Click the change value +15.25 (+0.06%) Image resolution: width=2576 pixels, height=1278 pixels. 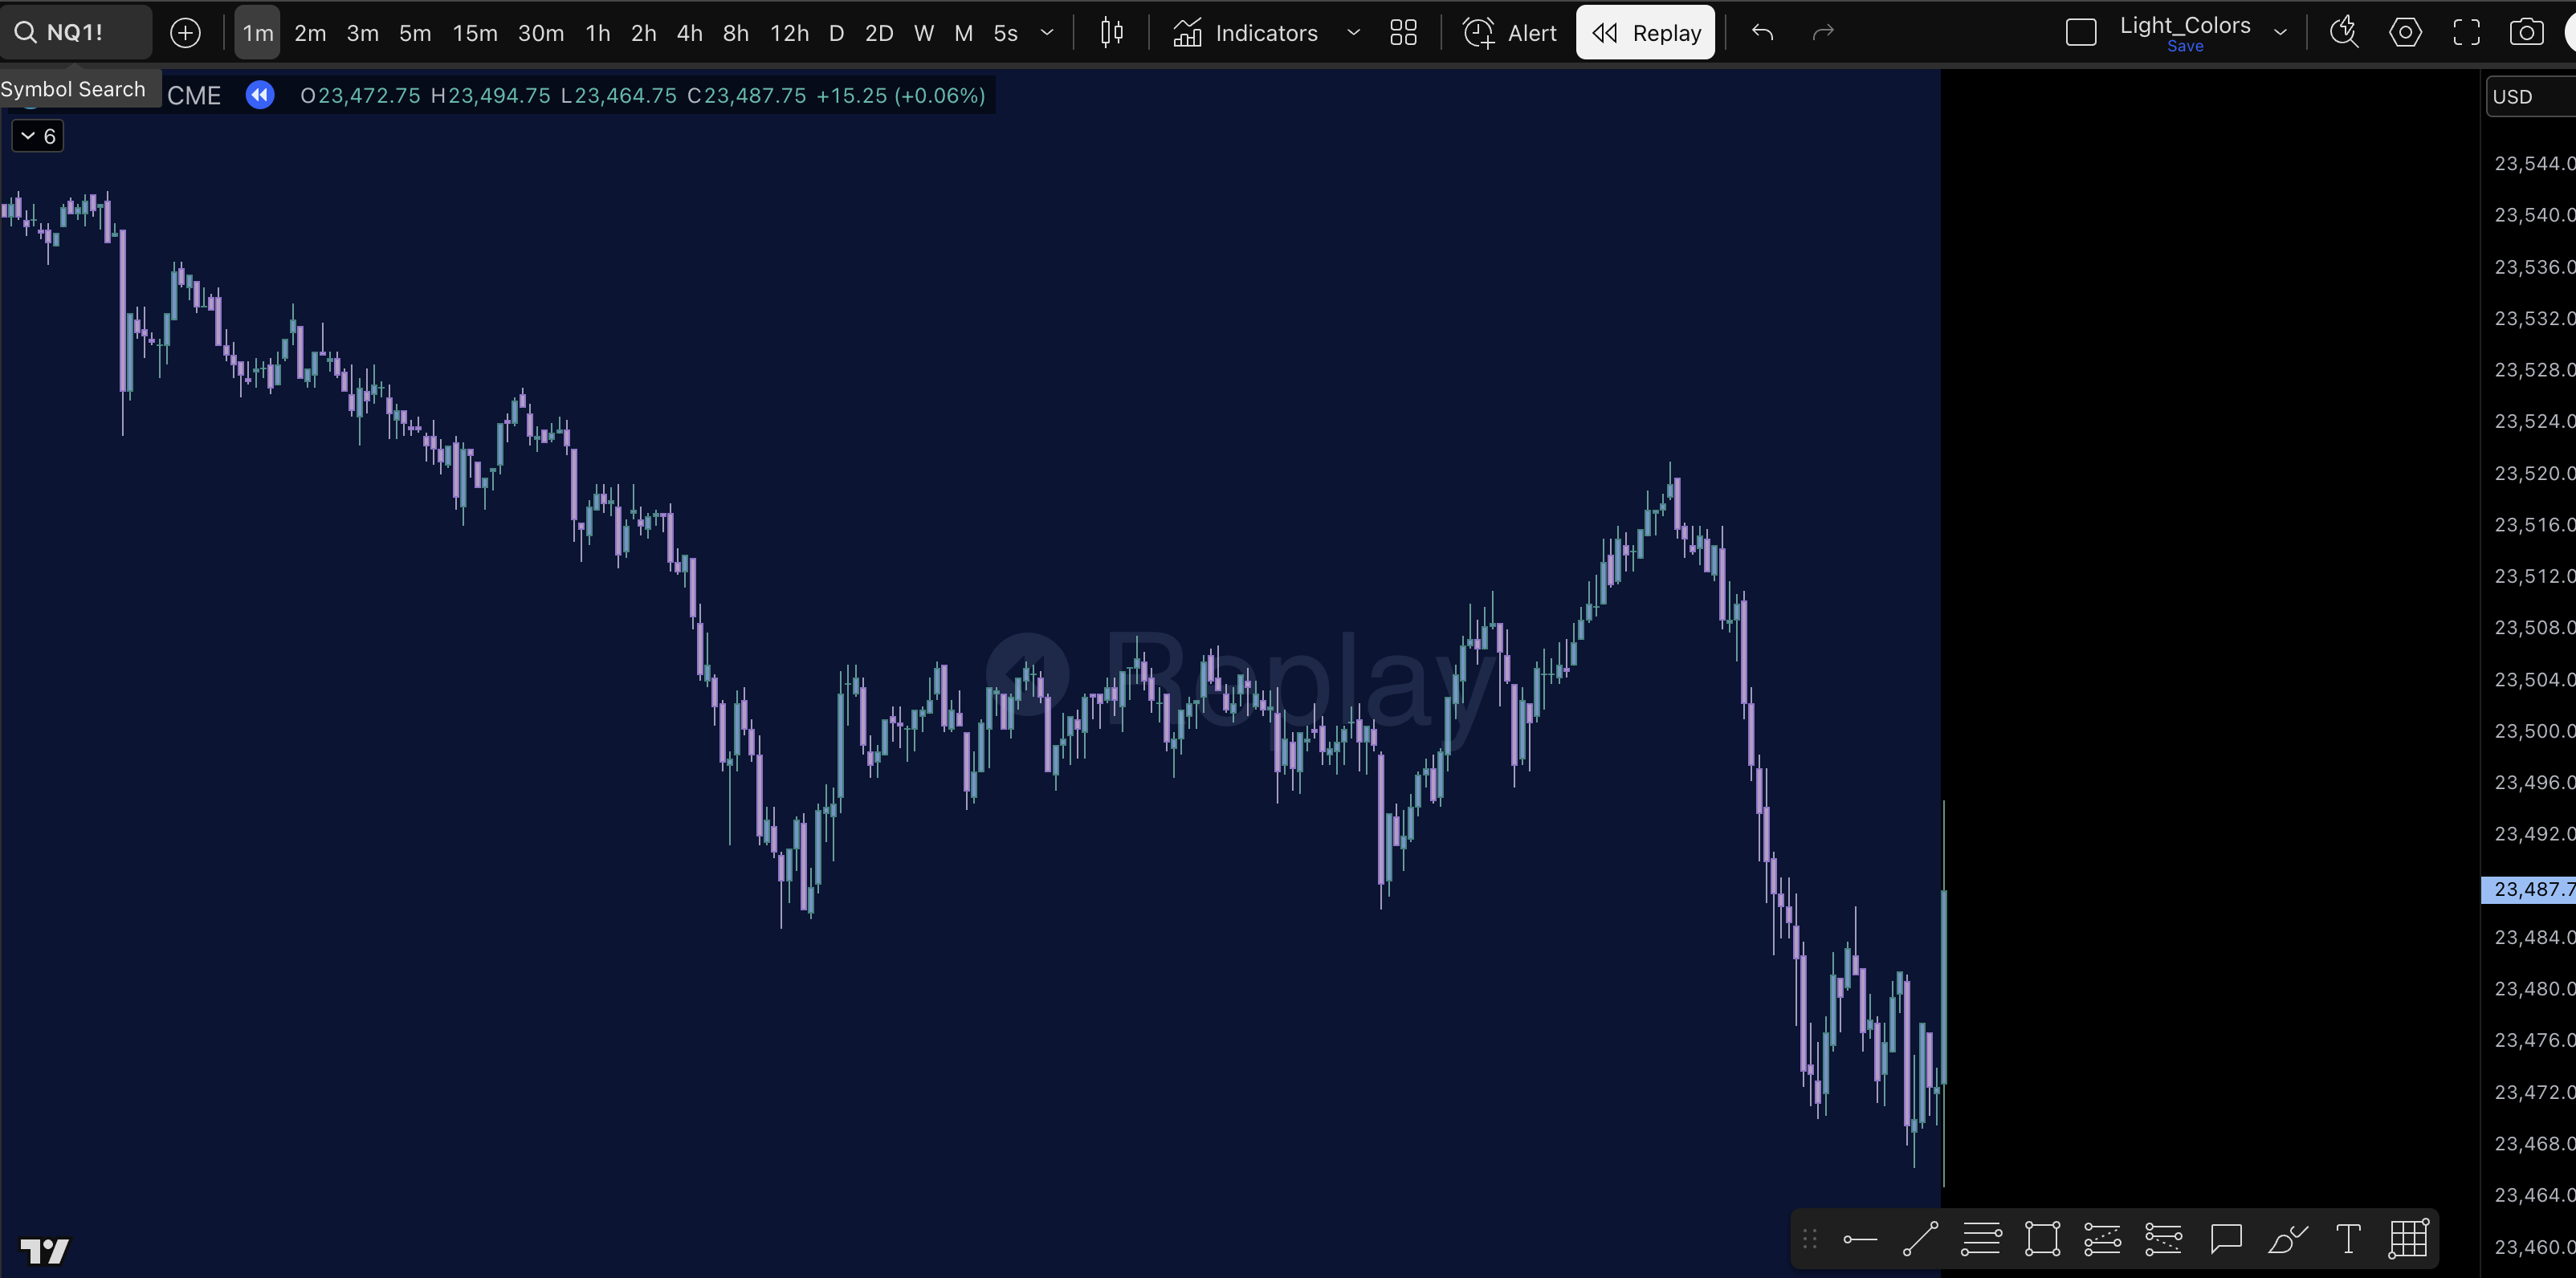(x=901, y=96)
